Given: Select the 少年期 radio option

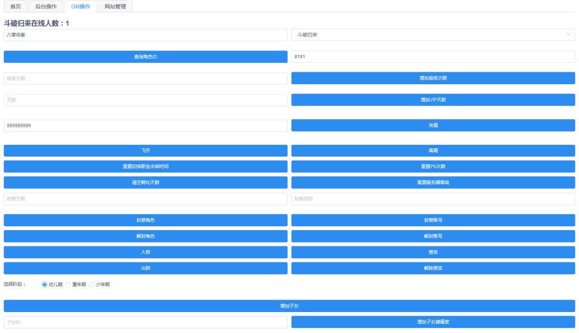Looking at the screenshot, I should tap(92, 284).
